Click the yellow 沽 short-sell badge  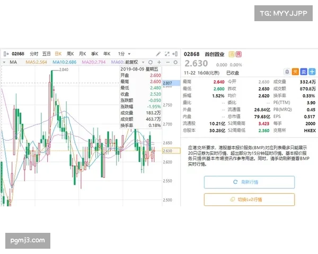click(232, 55)
